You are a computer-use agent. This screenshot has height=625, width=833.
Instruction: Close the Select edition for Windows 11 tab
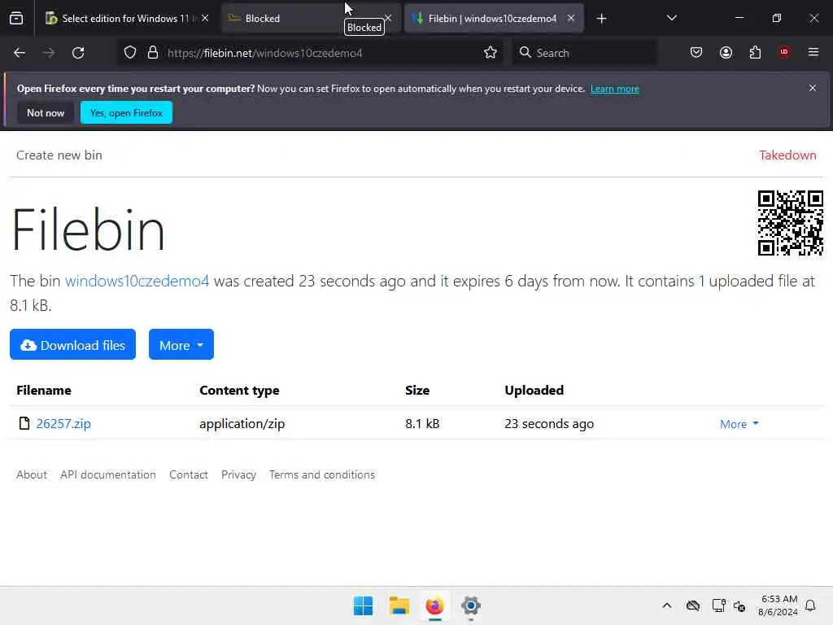tap(205, 18)
